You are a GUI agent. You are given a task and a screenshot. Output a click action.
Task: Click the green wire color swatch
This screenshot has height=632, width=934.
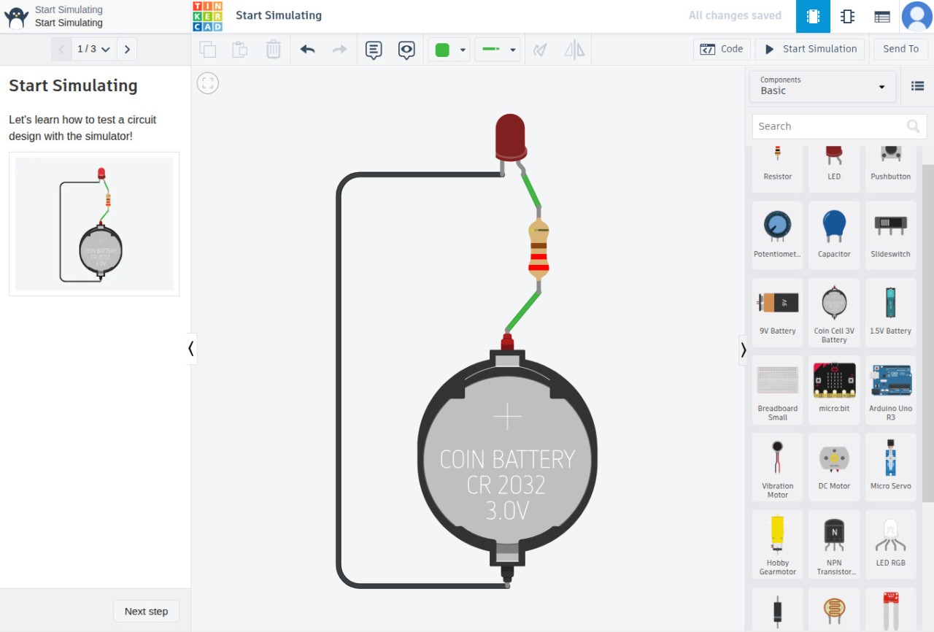[x=442, y=50]
